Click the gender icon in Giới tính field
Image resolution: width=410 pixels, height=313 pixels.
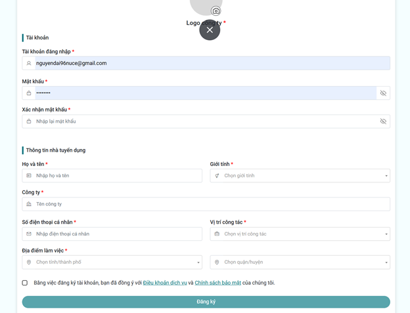coord(217,176)
